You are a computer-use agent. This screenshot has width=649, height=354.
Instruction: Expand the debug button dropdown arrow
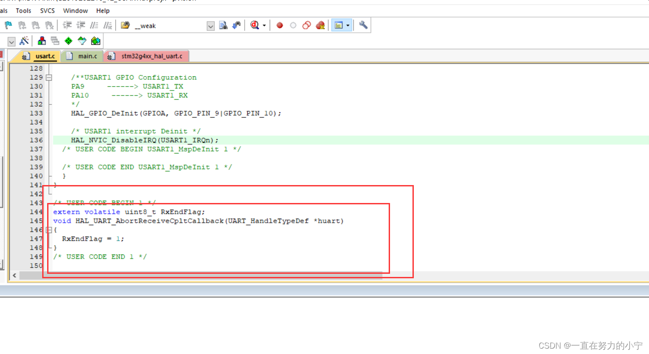tap(264, 26)
